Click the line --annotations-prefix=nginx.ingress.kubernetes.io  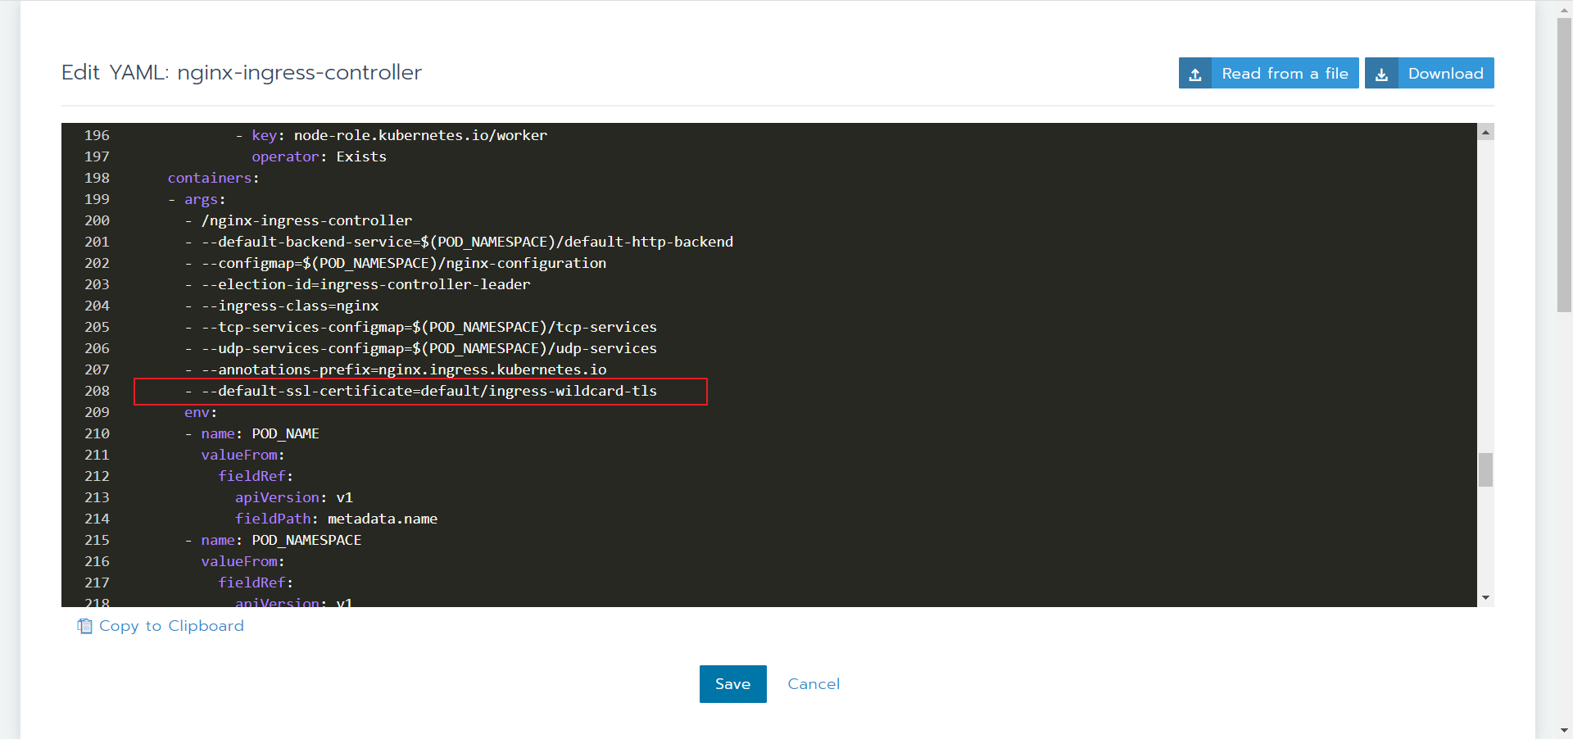pyautogui.click(x=404, y=369)
